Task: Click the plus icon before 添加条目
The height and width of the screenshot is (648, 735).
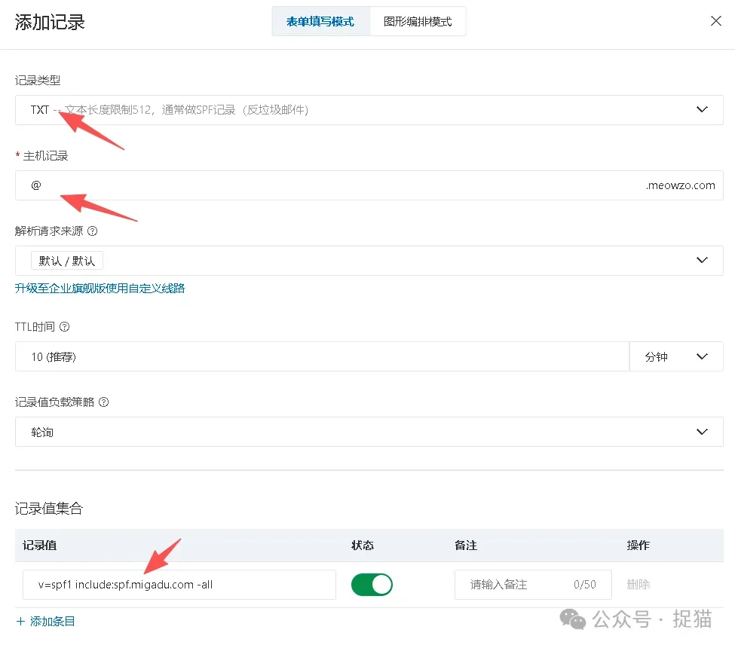Action: click(20, 621)
